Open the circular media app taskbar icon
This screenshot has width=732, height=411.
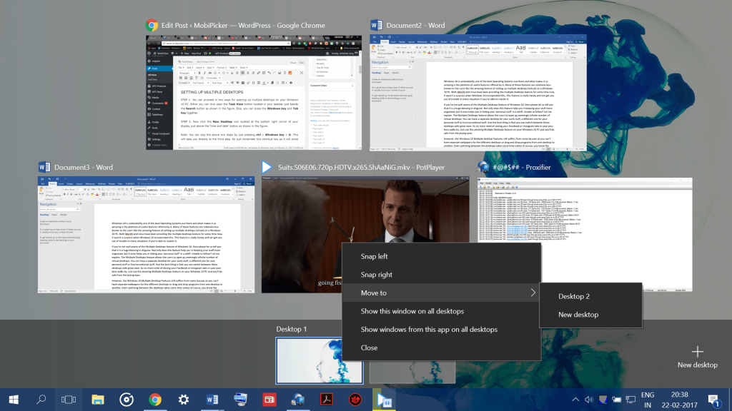point(127,400)
